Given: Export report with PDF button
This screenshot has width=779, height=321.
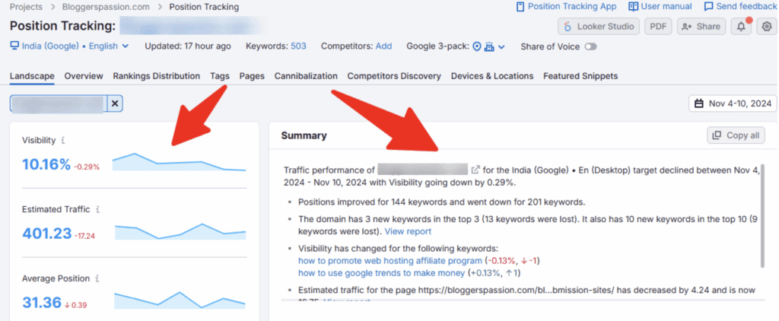Looking at the screenshot, I should point(658,27).
